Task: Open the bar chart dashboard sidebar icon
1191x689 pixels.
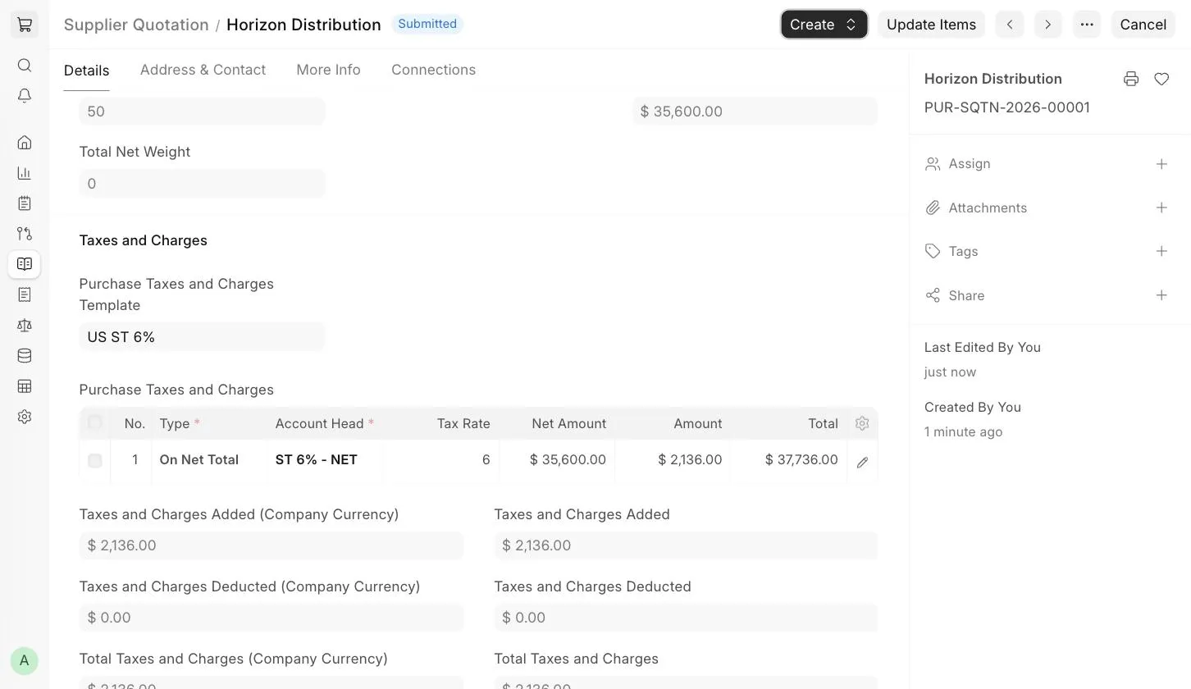Action: pyautogui.click(x=25, y=173)
